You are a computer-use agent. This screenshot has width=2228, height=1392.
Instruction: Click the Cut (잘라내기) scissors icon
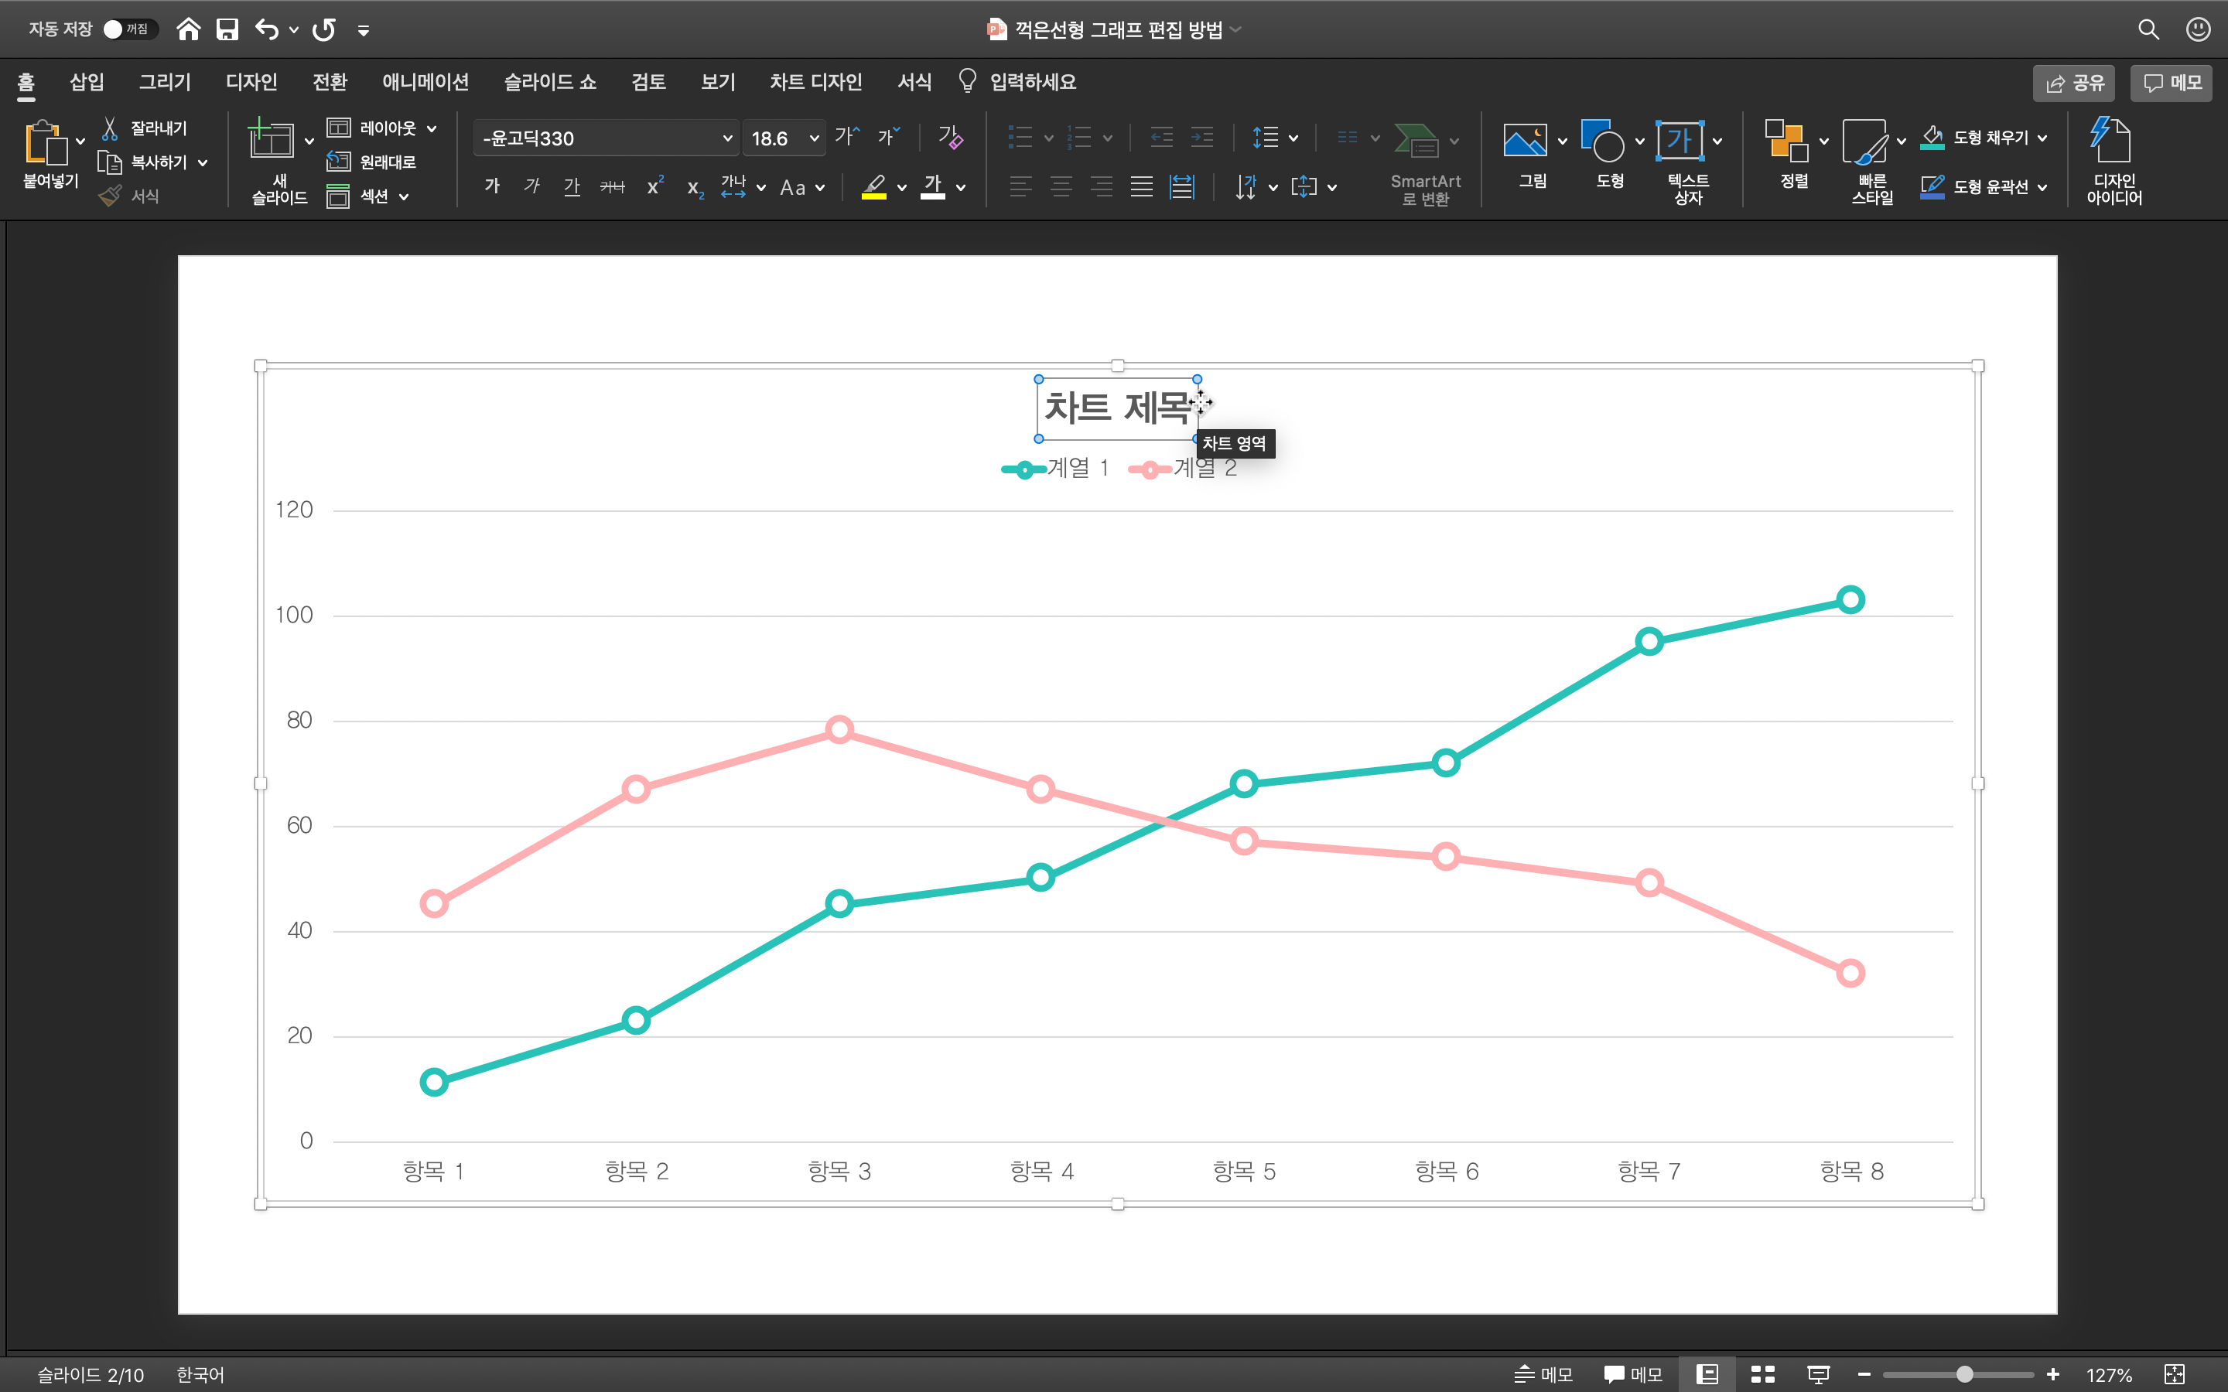111,128
